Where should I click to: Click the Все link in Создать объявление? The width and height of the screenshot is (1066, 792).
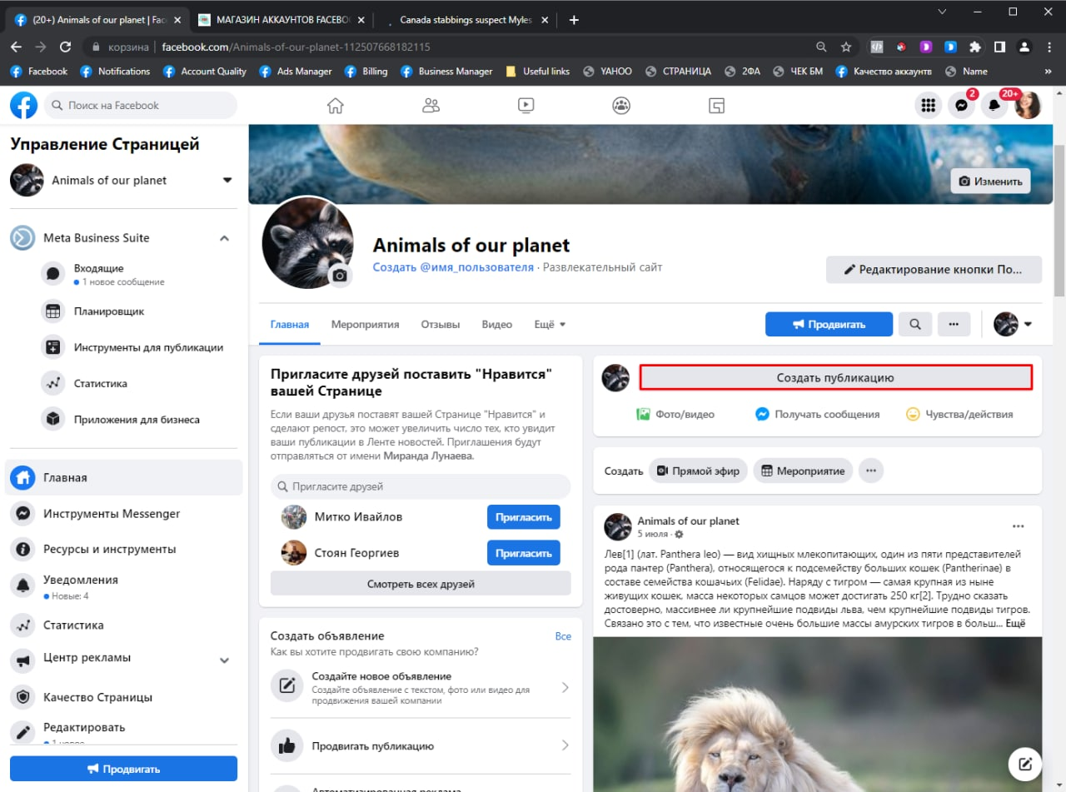click(x=563, y=636)
